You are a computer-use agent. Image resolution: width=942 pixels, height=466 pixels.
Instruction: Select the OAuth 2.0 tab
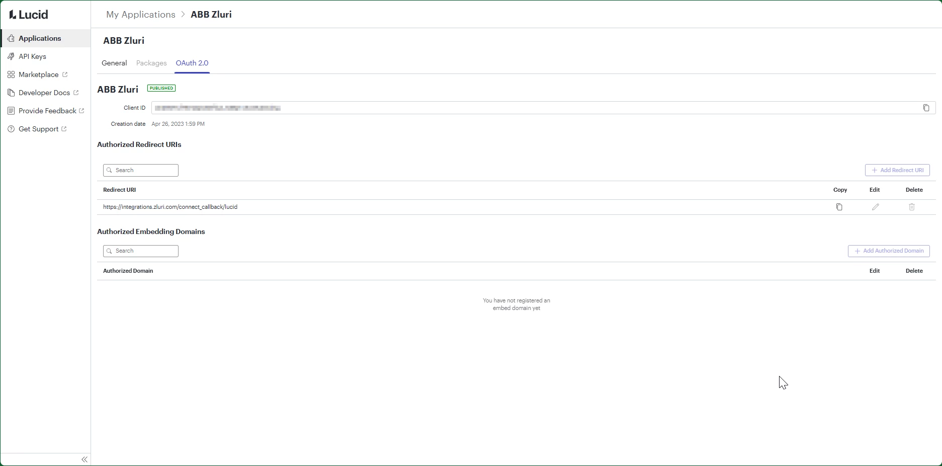[x=192, y=63]
